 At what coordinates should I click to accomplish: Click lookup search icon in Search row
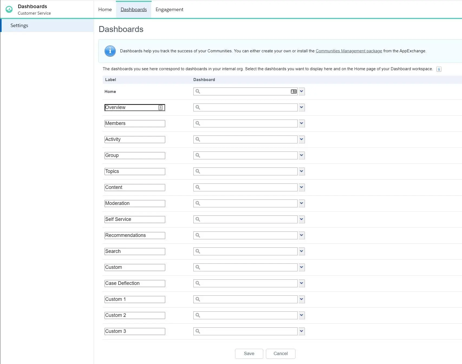[198, 251]
